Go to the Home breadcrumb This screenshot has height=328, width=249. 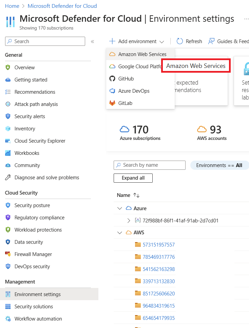click(12, 6)
